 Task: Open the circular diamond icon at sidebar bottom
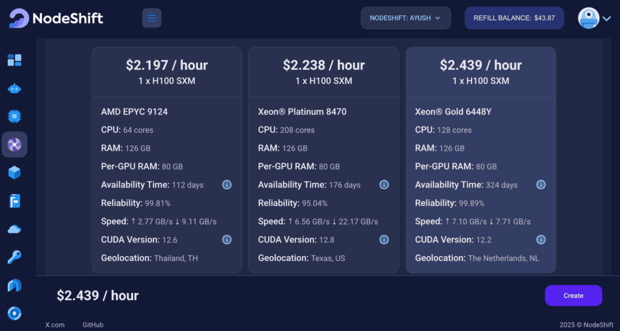pos(15,313)
